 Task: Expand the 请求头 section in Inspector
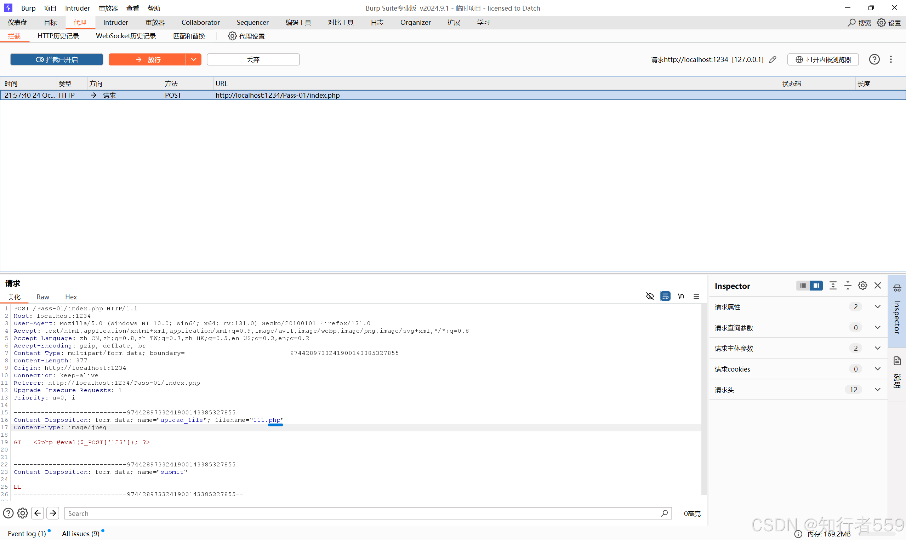[x=877, y=390]
